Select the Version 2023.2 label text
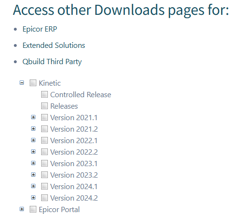Image resolution: width=234 pixels, height=214 pixels. 74,175
